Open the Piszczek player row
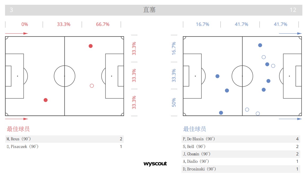The image size is (305, 175). [x=64, y=146]
